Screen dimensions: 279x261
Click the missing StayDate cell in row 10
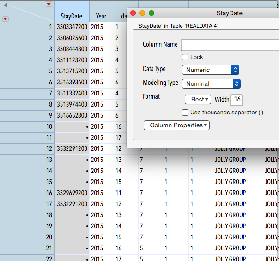(x=72, y=126)
